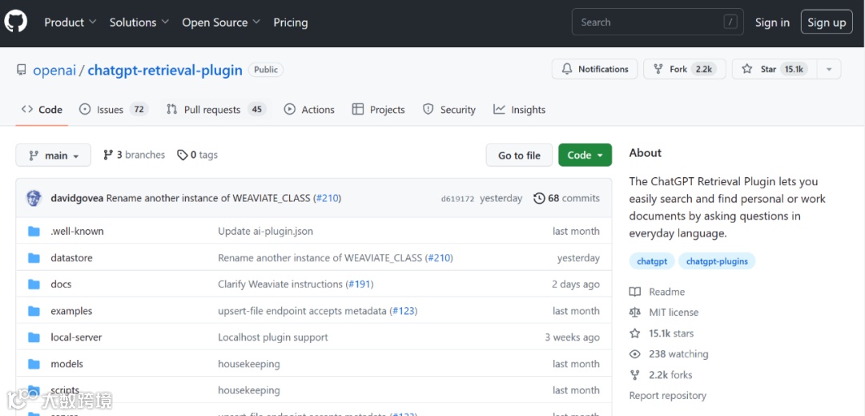Click the Sign up button

click(827, 22)
